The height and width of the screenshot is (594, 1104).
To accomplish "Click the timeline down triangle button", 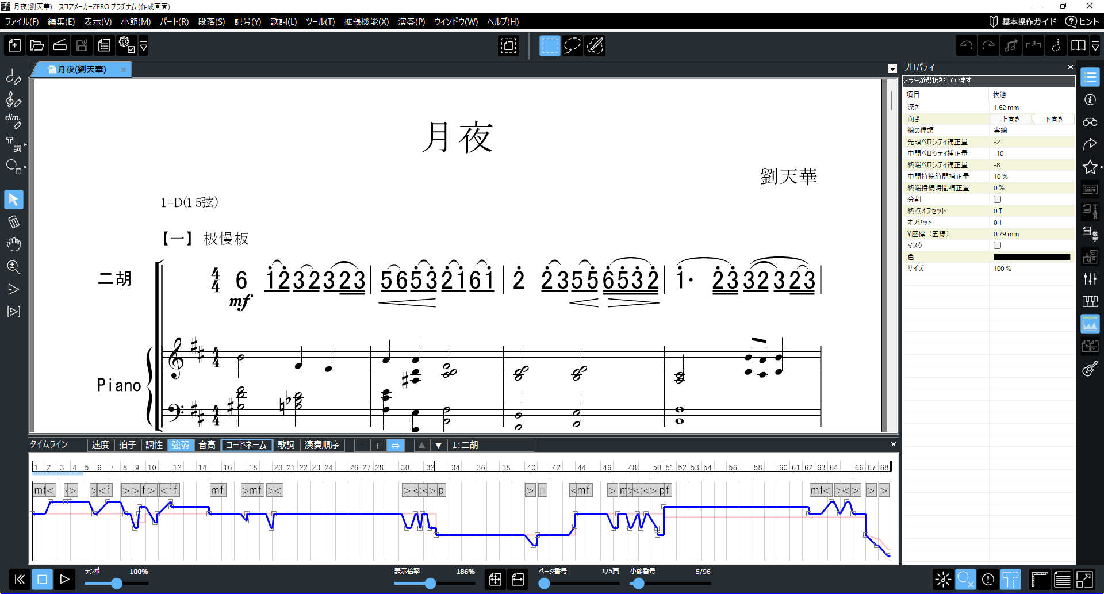I will click(439, 445).
